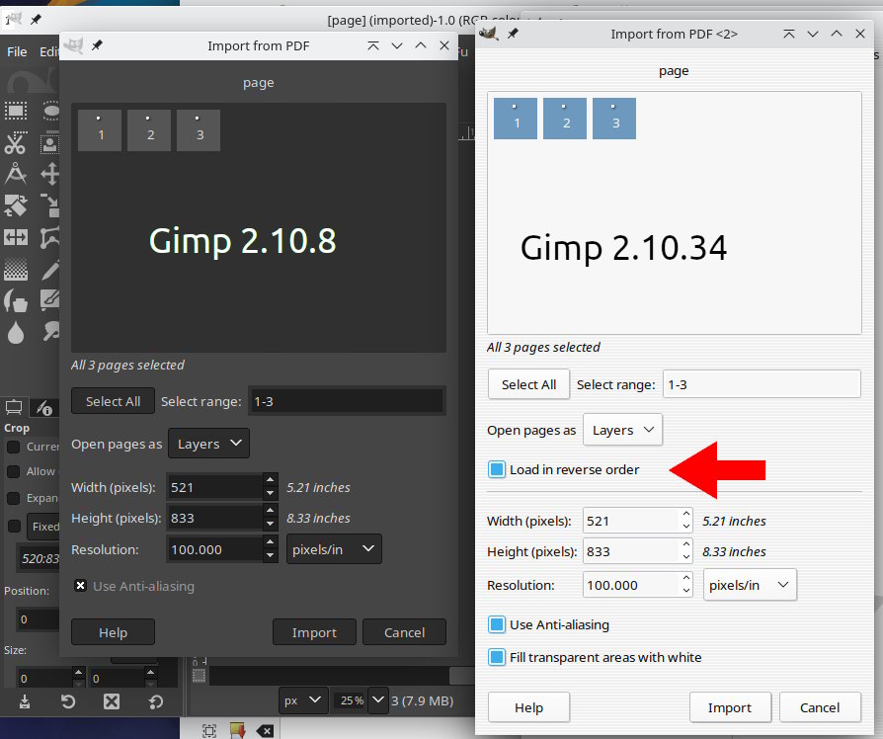Image resolution: width=883 pixels, height=739 pixels.
Task: Select the Rotate transform tool
Action: (x=15, y=205)
